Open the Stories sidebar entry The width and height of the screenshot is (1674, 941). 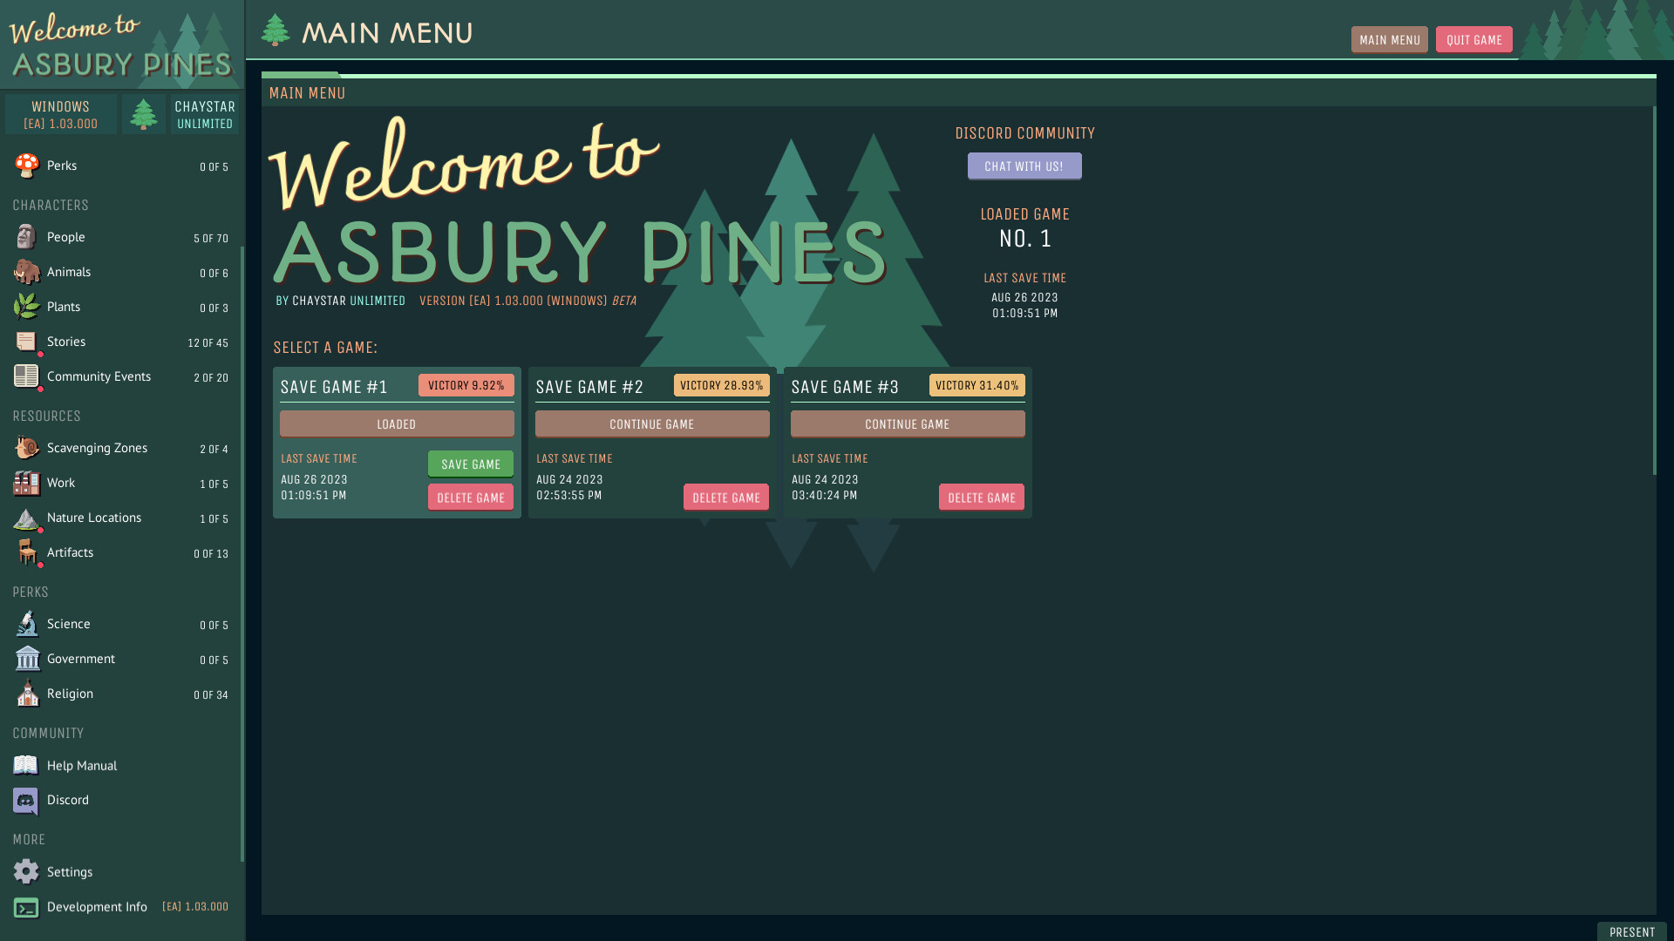(66, 342)
